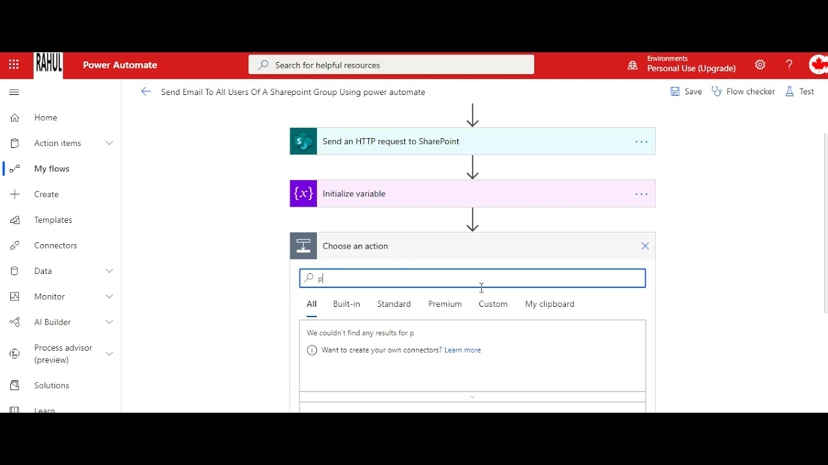Save the flow

click(686, 92)
